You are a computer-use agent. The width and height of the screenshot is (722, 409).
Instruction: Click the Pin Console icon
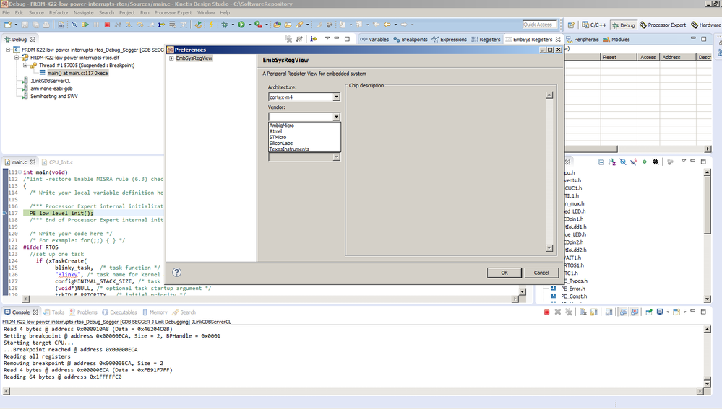click(x=649, y=312)
